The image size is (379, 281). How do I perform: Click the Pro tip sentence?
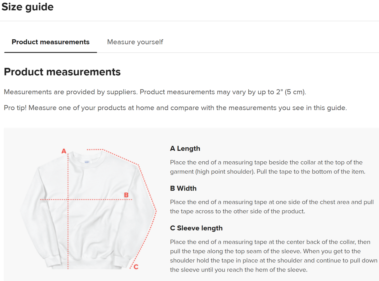(175, 108)
